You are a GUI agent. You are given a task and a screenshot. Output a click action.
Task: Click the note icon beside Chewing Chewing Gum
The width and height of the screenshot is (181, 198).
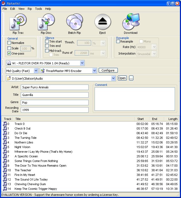pos(5,184)
